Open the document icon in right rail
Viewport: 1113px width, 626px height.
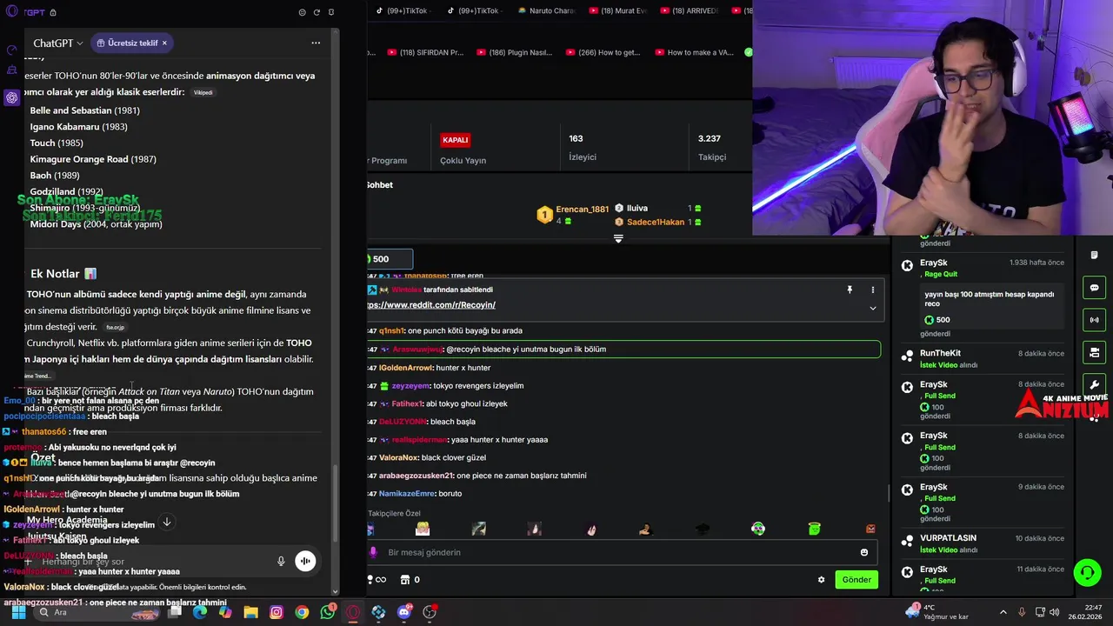tap(1094, 256)
